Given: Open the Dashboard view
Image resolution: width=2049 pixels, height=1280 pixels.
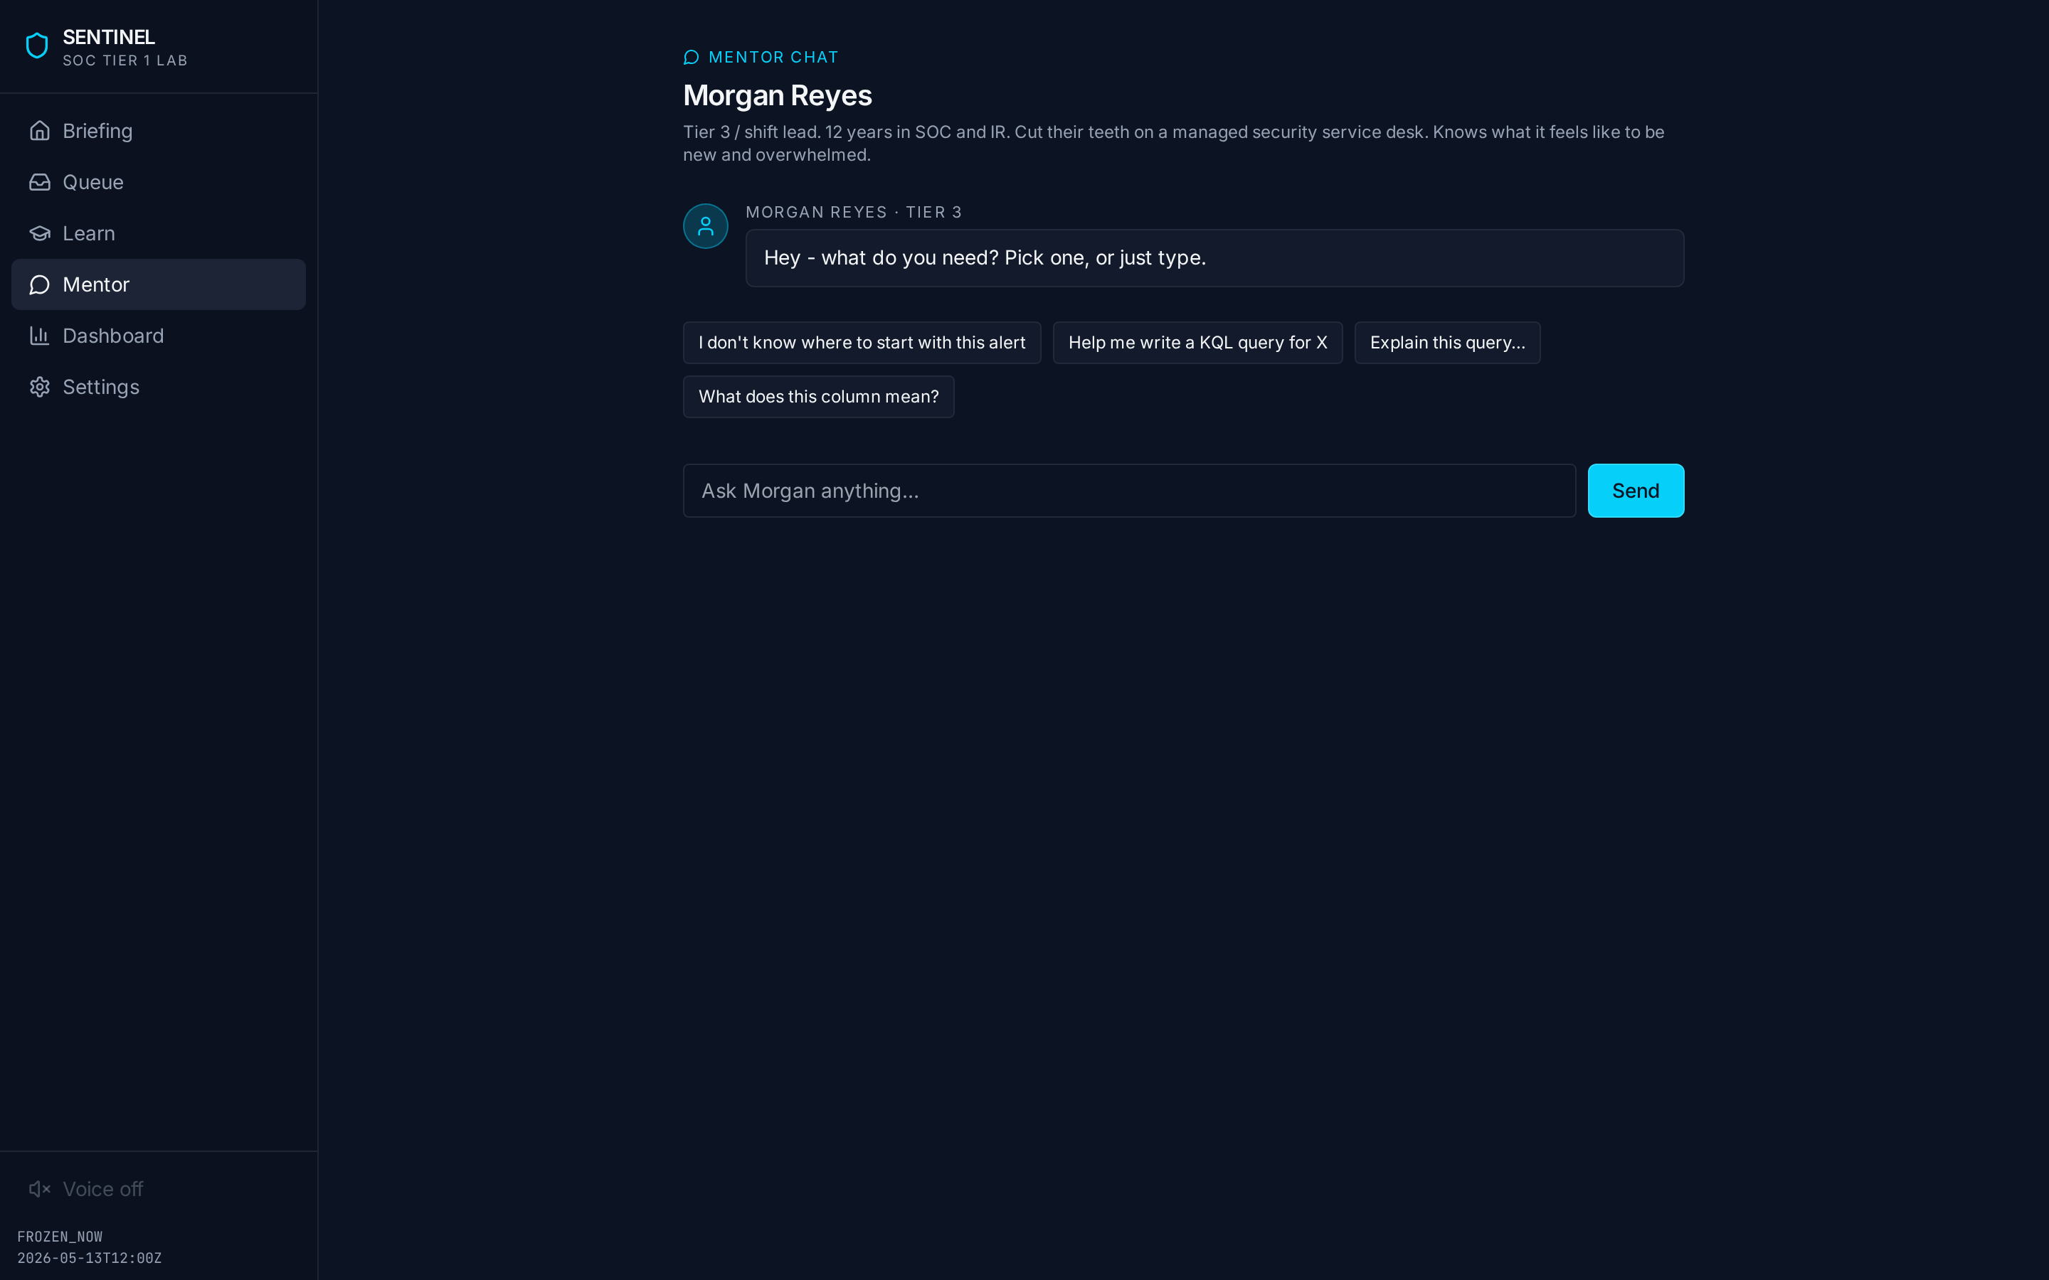Looking at the screenshot, I should 159,335.
